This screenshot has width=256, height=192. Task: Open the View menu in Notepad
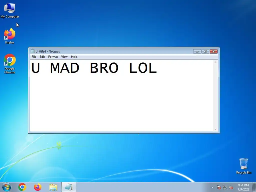64,57
